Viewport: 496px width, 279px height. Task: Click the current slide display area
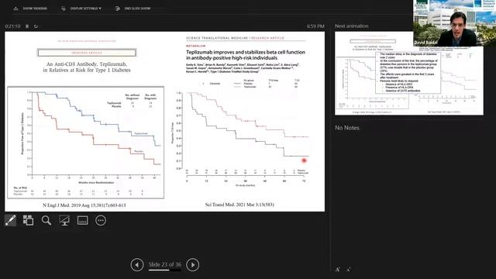coord(164,122)
